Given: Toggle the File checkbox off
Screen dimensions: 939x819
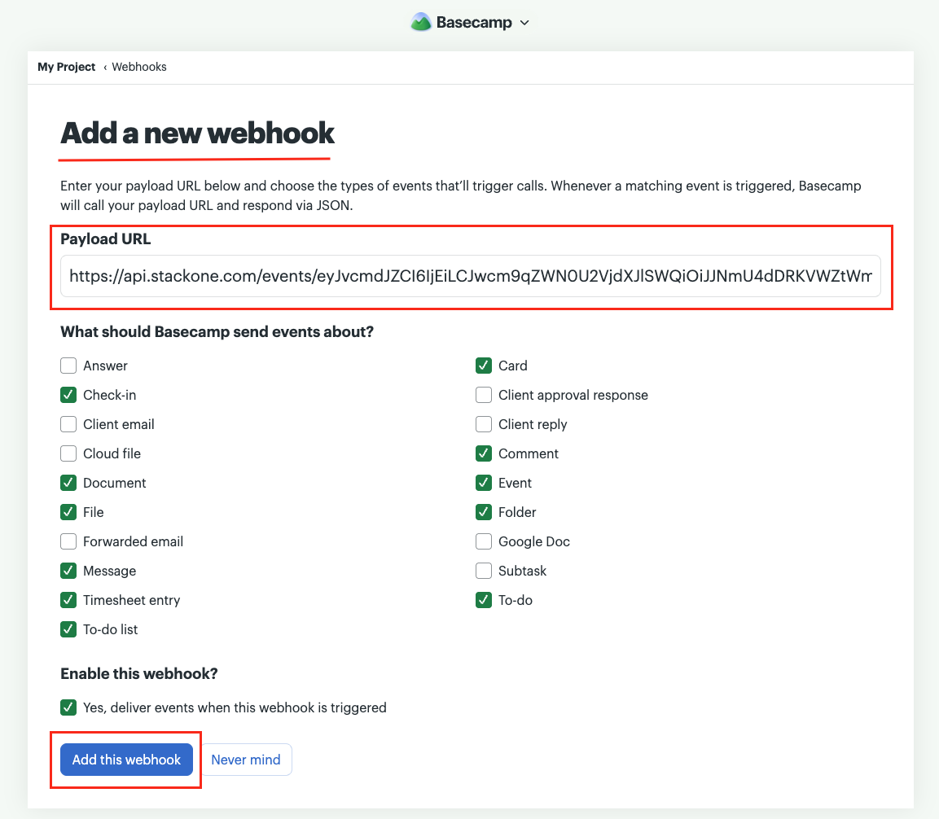Looking at the screenshot, I should (x=68, y=512).
